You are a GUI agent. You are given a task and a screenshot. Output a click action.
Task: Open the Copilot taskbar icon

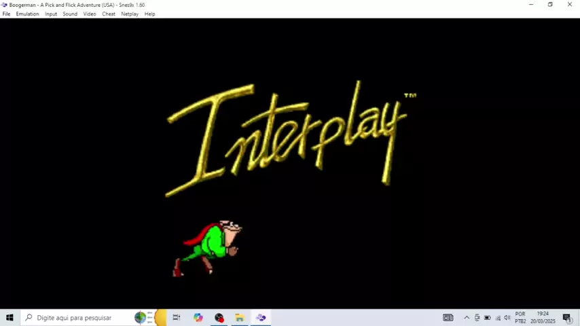pos(198,317)
